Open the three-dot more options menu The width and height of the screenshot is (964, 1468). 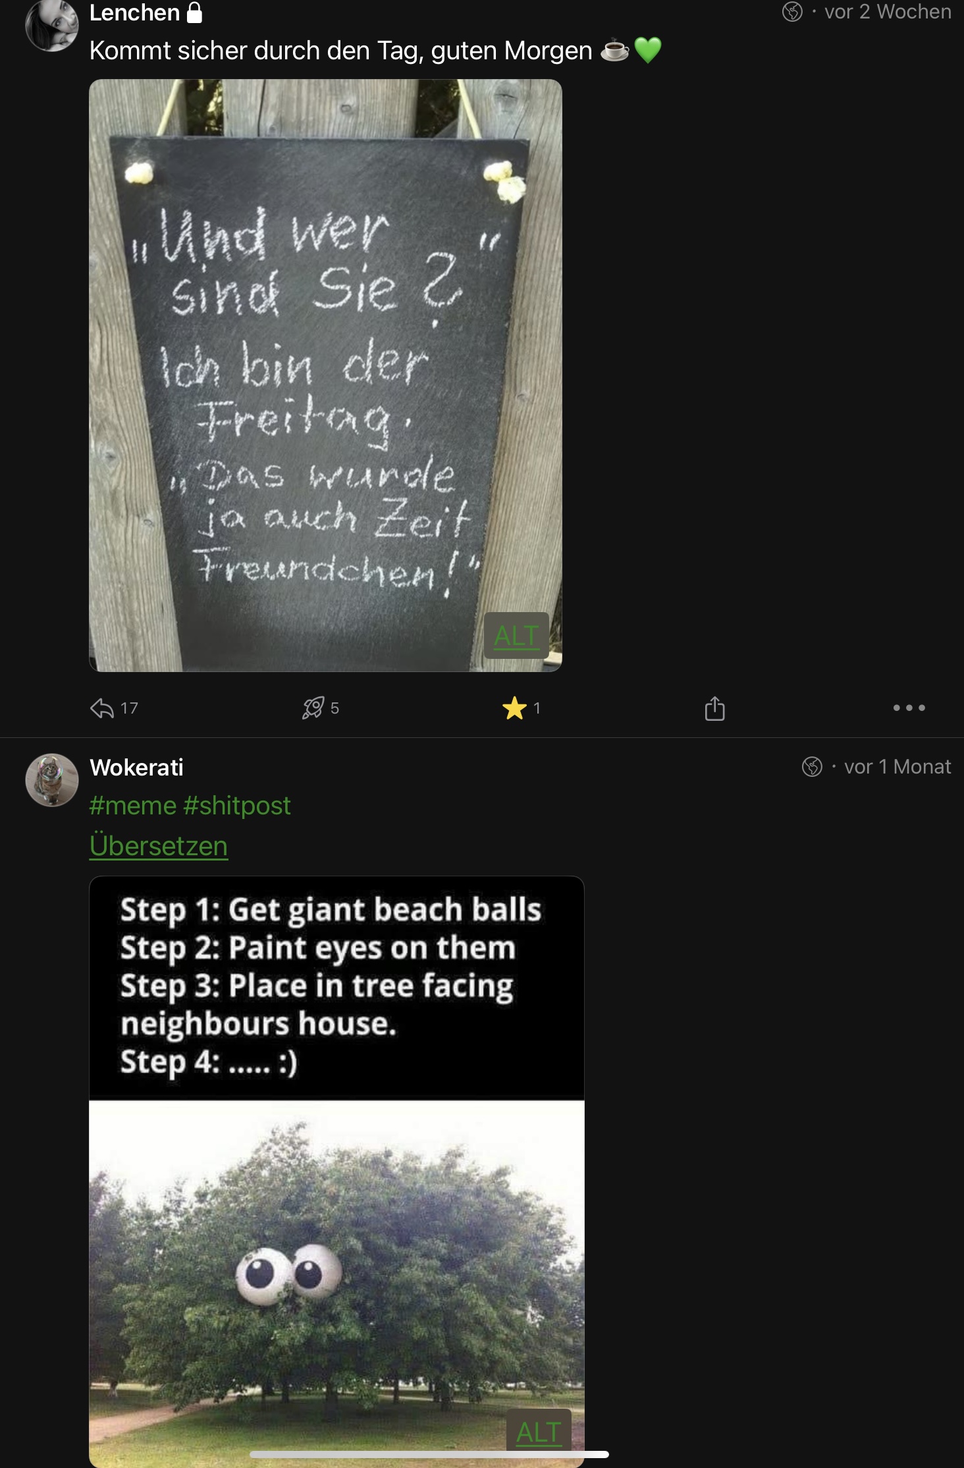pos(909,708)
